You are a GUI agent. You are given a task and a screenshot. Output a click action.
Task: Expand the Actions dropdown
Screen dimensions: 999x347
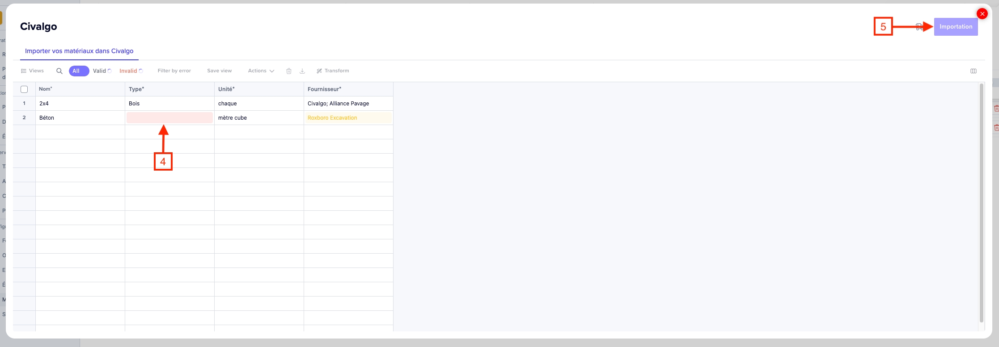pyautogui.click(x=261, y=71)
